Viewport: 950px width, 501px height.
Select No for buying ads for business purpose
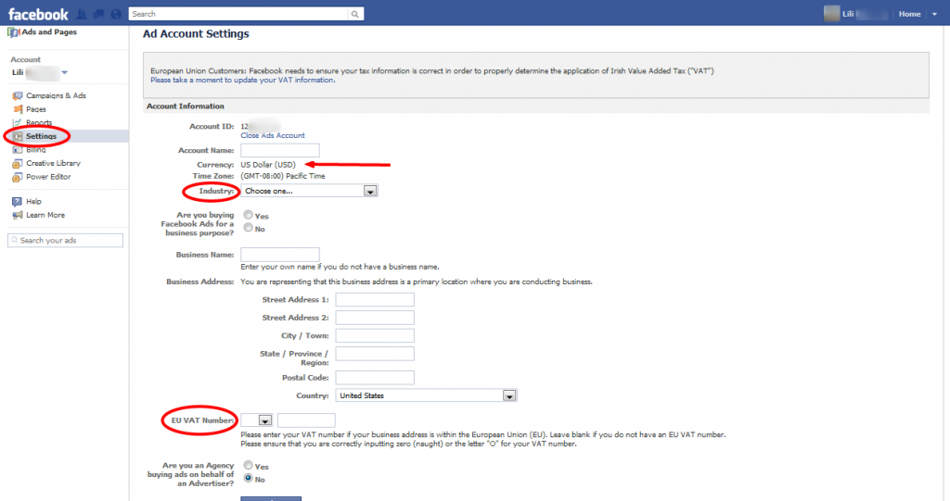click(x=248, y=228)
